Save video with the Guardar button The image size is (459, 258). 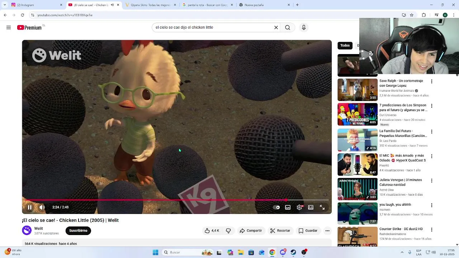coord(308,231)
